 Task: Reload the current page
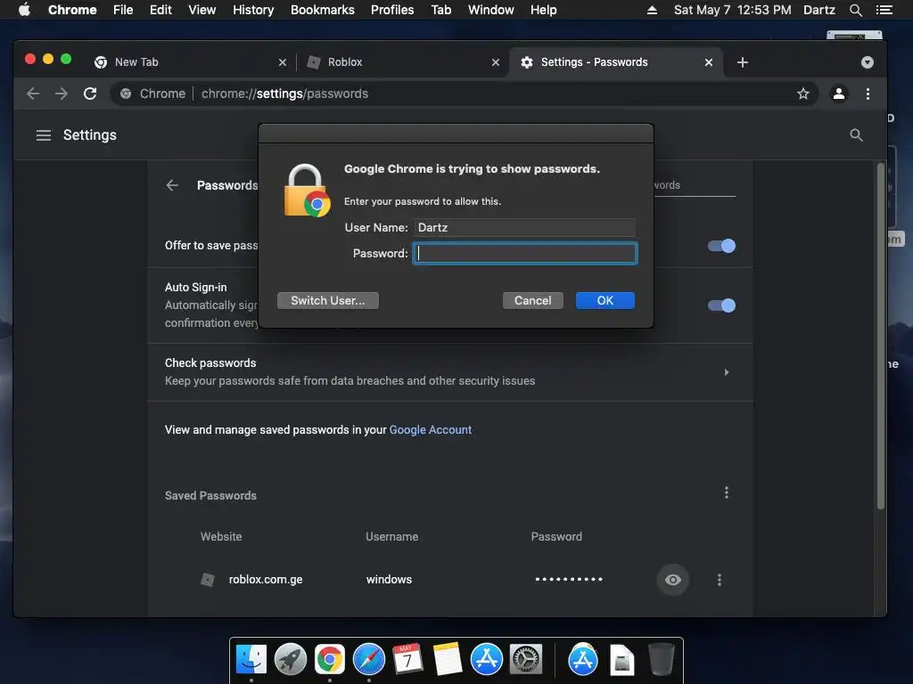(90, 94)
